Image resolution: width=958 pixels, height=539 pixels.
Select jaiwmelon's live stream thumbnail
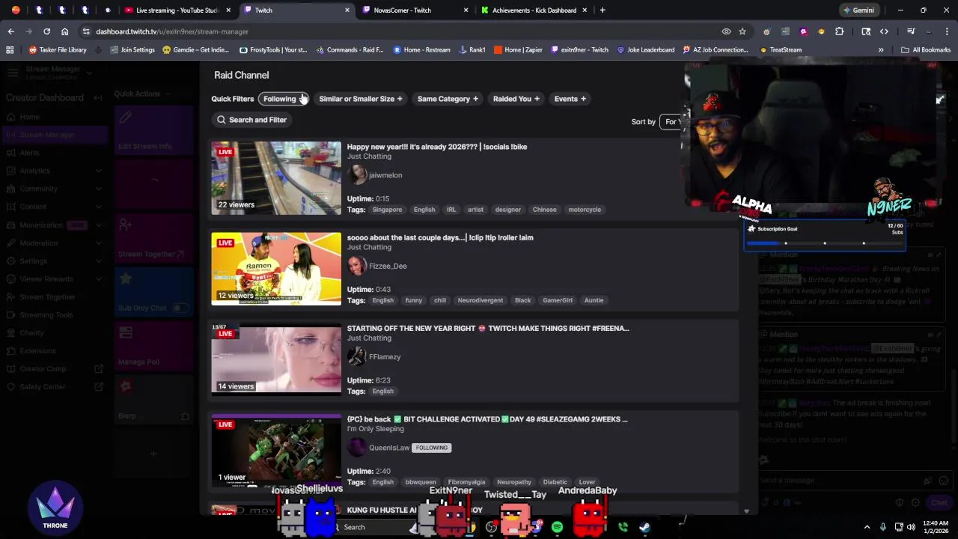[276, 178]
